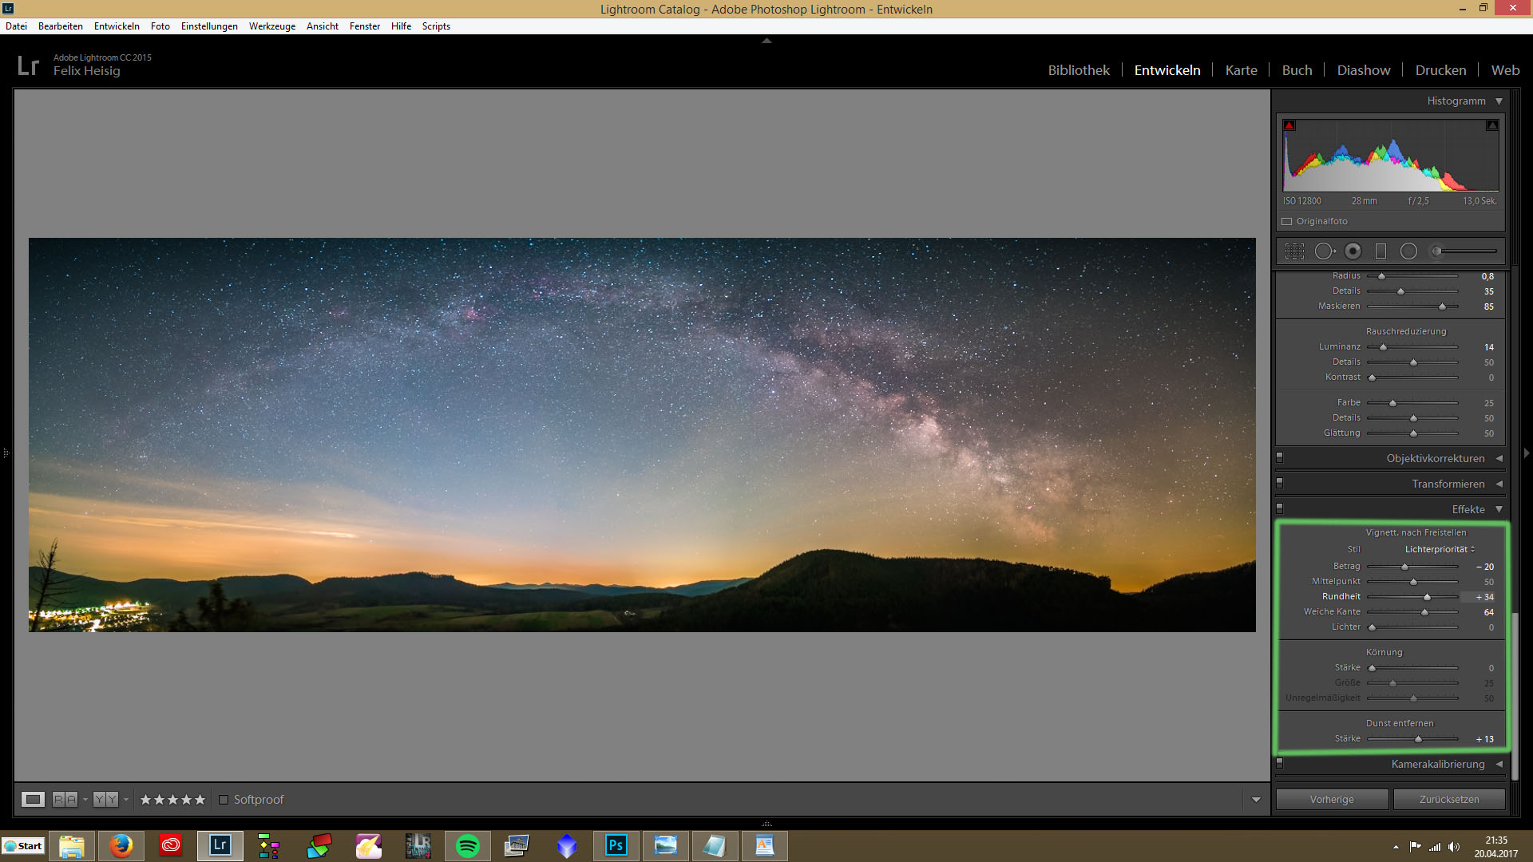This screenshot has height=862, width=1533.
Task: Enable the Softproof checkbox
Action: [224, 800]
